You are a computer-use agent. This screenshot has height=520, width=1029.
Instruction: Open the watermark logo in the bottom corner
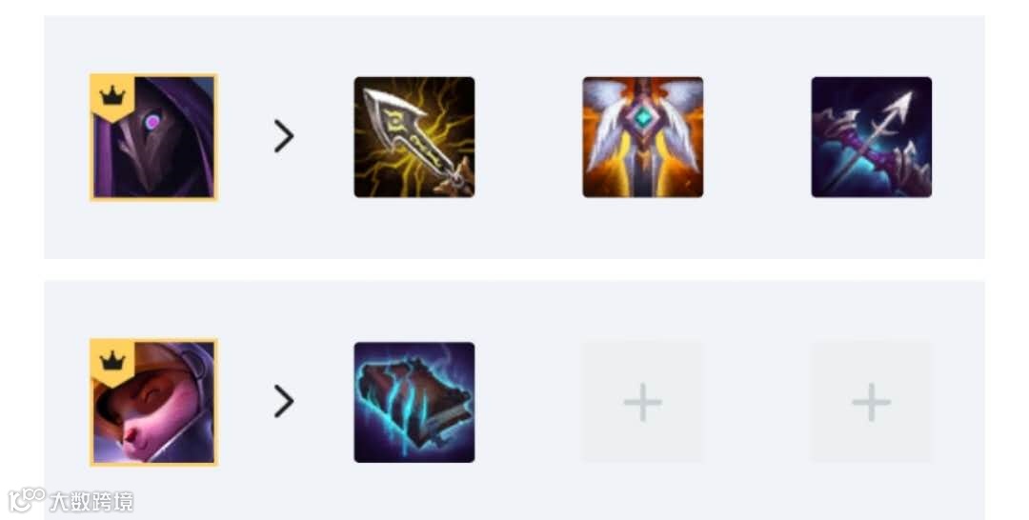27,500
